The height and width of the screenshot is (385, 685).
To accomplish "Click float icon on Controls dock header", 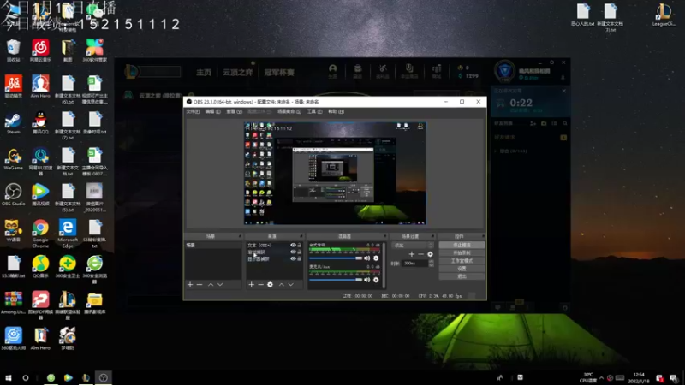I will pyautogui.click(x=483, y=236).
